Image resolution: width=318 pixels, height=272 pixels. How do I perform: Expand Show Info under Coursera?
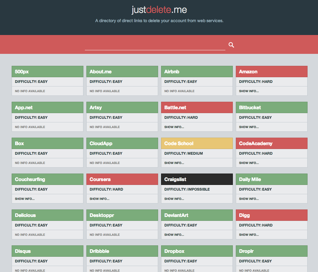[100, 199]
